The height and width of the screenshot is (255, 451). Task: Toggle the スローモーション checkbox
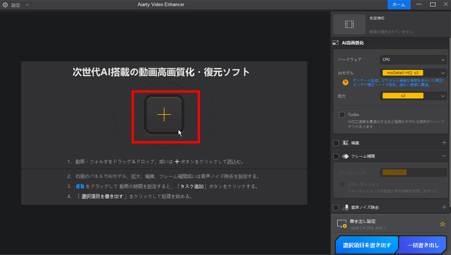point(342,184)
